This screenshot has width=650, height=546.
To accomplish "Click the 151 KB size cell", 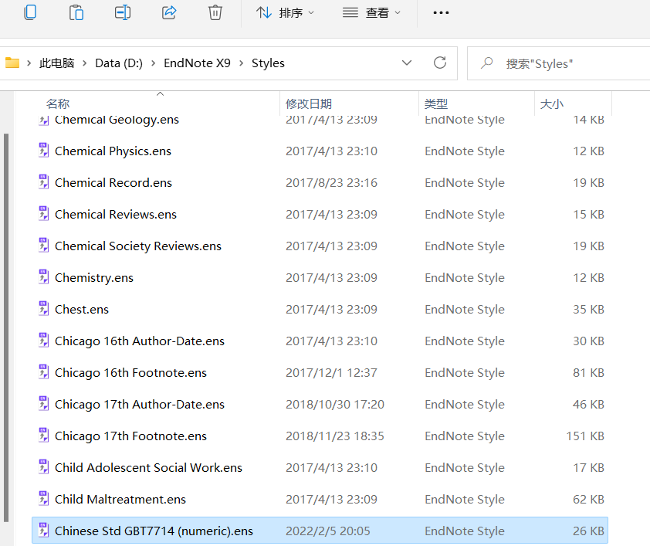I will click(585, 436).
